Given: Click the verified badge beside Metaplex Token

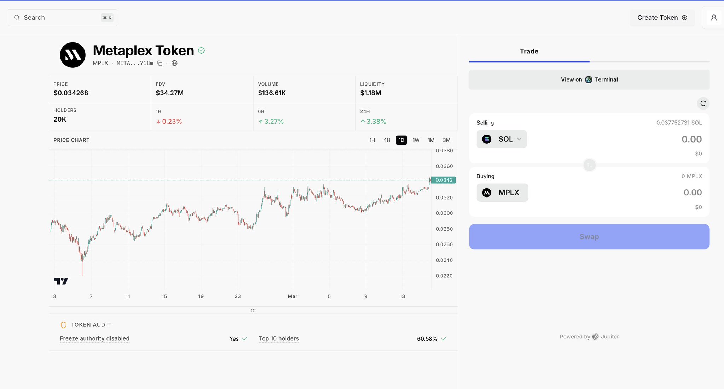Looking at the screenshot, I should pos(201,51).
